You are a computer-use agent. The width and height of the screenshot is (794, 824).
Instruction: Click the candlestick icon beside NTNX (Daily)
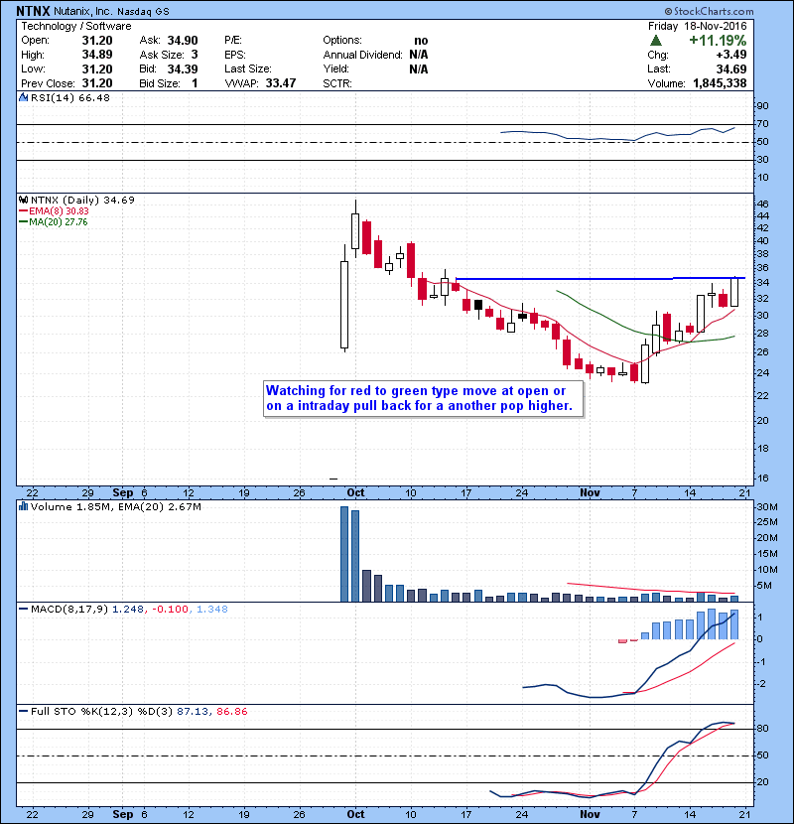[x=23, y=200]
